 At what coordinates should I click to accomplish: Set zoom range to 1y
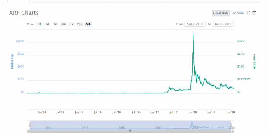[x=71, y=24]
